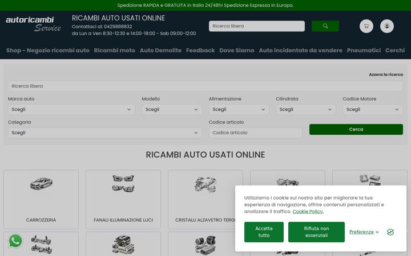411x256 pixels.
Task: Expand the Alimentazione dropdown
Action: [239, 109]
